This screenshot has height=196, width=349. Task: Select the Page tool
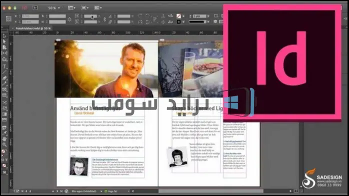point(4,47)
